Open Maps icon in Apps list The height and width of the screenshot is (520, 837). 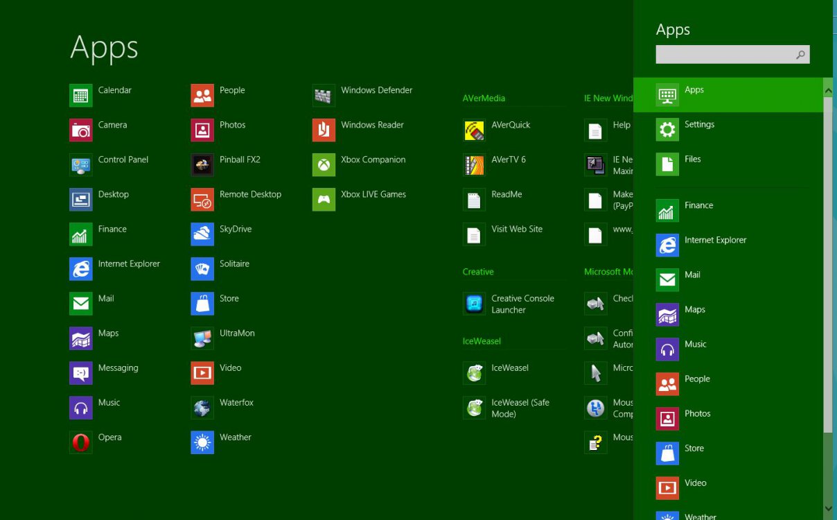tap(81, 338)
